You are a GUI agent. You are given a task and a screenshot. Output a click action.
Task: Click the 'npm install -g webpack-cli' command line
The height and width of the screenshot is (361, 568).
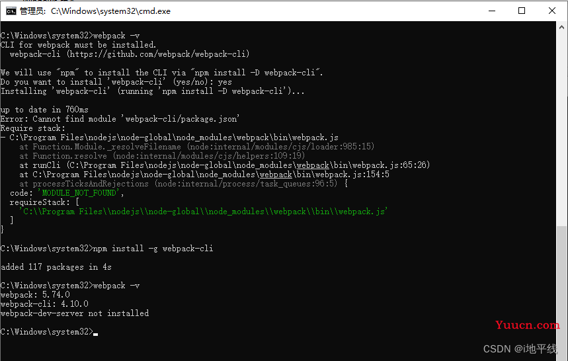[106, 249]
